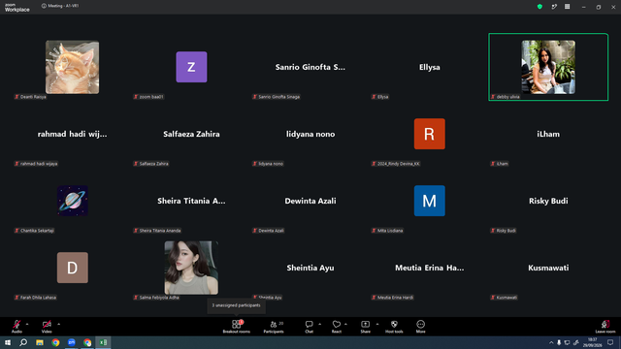The image size is (621, 349).
Task: Expand the React options arrow
Action: [345, 324]
